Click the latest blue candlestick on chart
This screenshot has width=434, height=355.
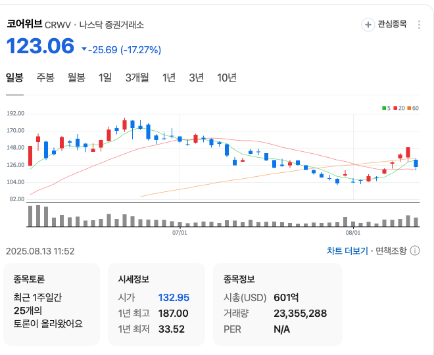point(416,163)
